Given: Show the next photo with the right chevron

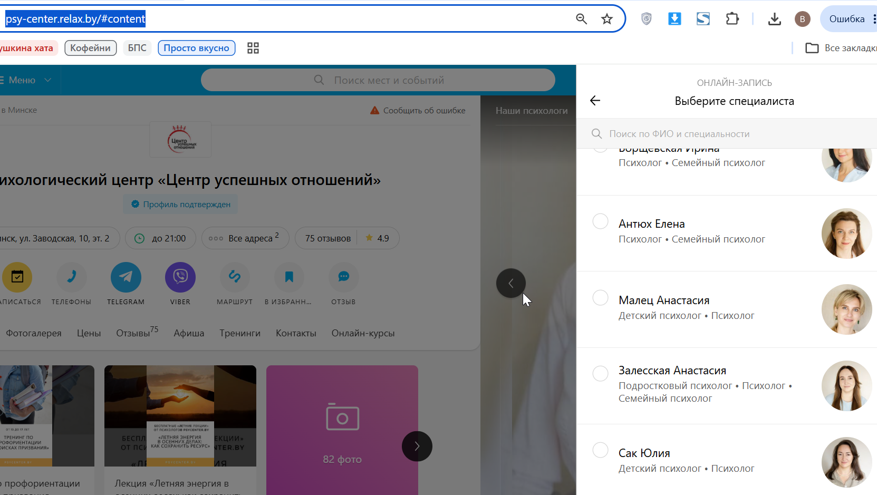Looking at the screenshot, I should tap(417, 447).
